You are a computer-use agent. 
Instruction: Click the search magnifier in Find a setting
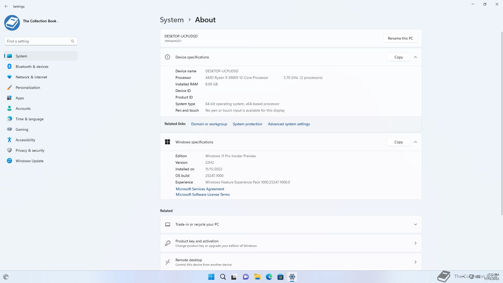(73, 41)
